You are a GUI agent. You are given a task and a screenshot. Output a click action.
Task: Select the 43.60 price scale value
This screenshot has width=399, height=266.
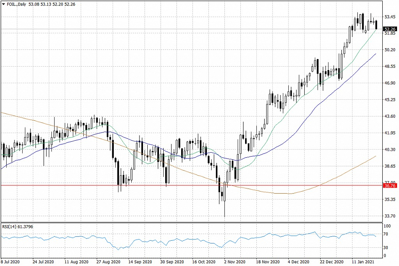[x=390, y=116]
